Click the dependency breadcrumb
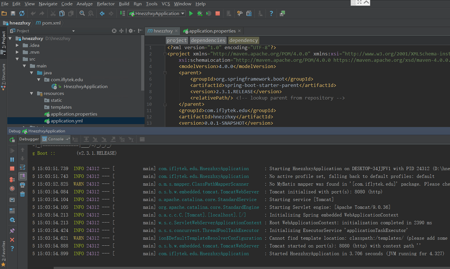450x269 pixels. (x=244, y=40)
